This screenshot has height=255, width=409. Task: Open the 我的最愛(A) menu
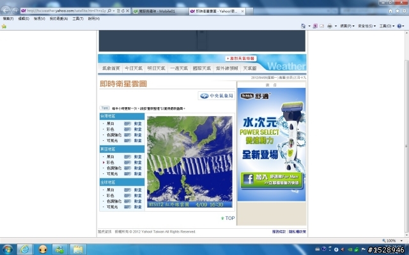click(x=59, y=18)
